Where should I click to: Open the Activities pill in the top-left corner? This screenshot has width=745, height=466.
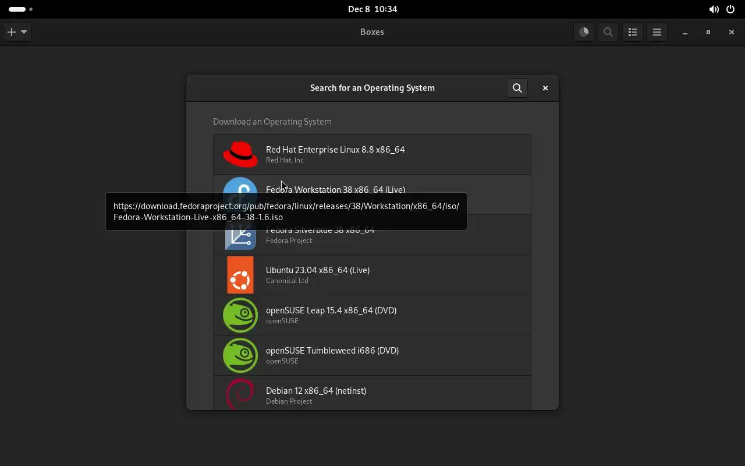pos(20,9)
